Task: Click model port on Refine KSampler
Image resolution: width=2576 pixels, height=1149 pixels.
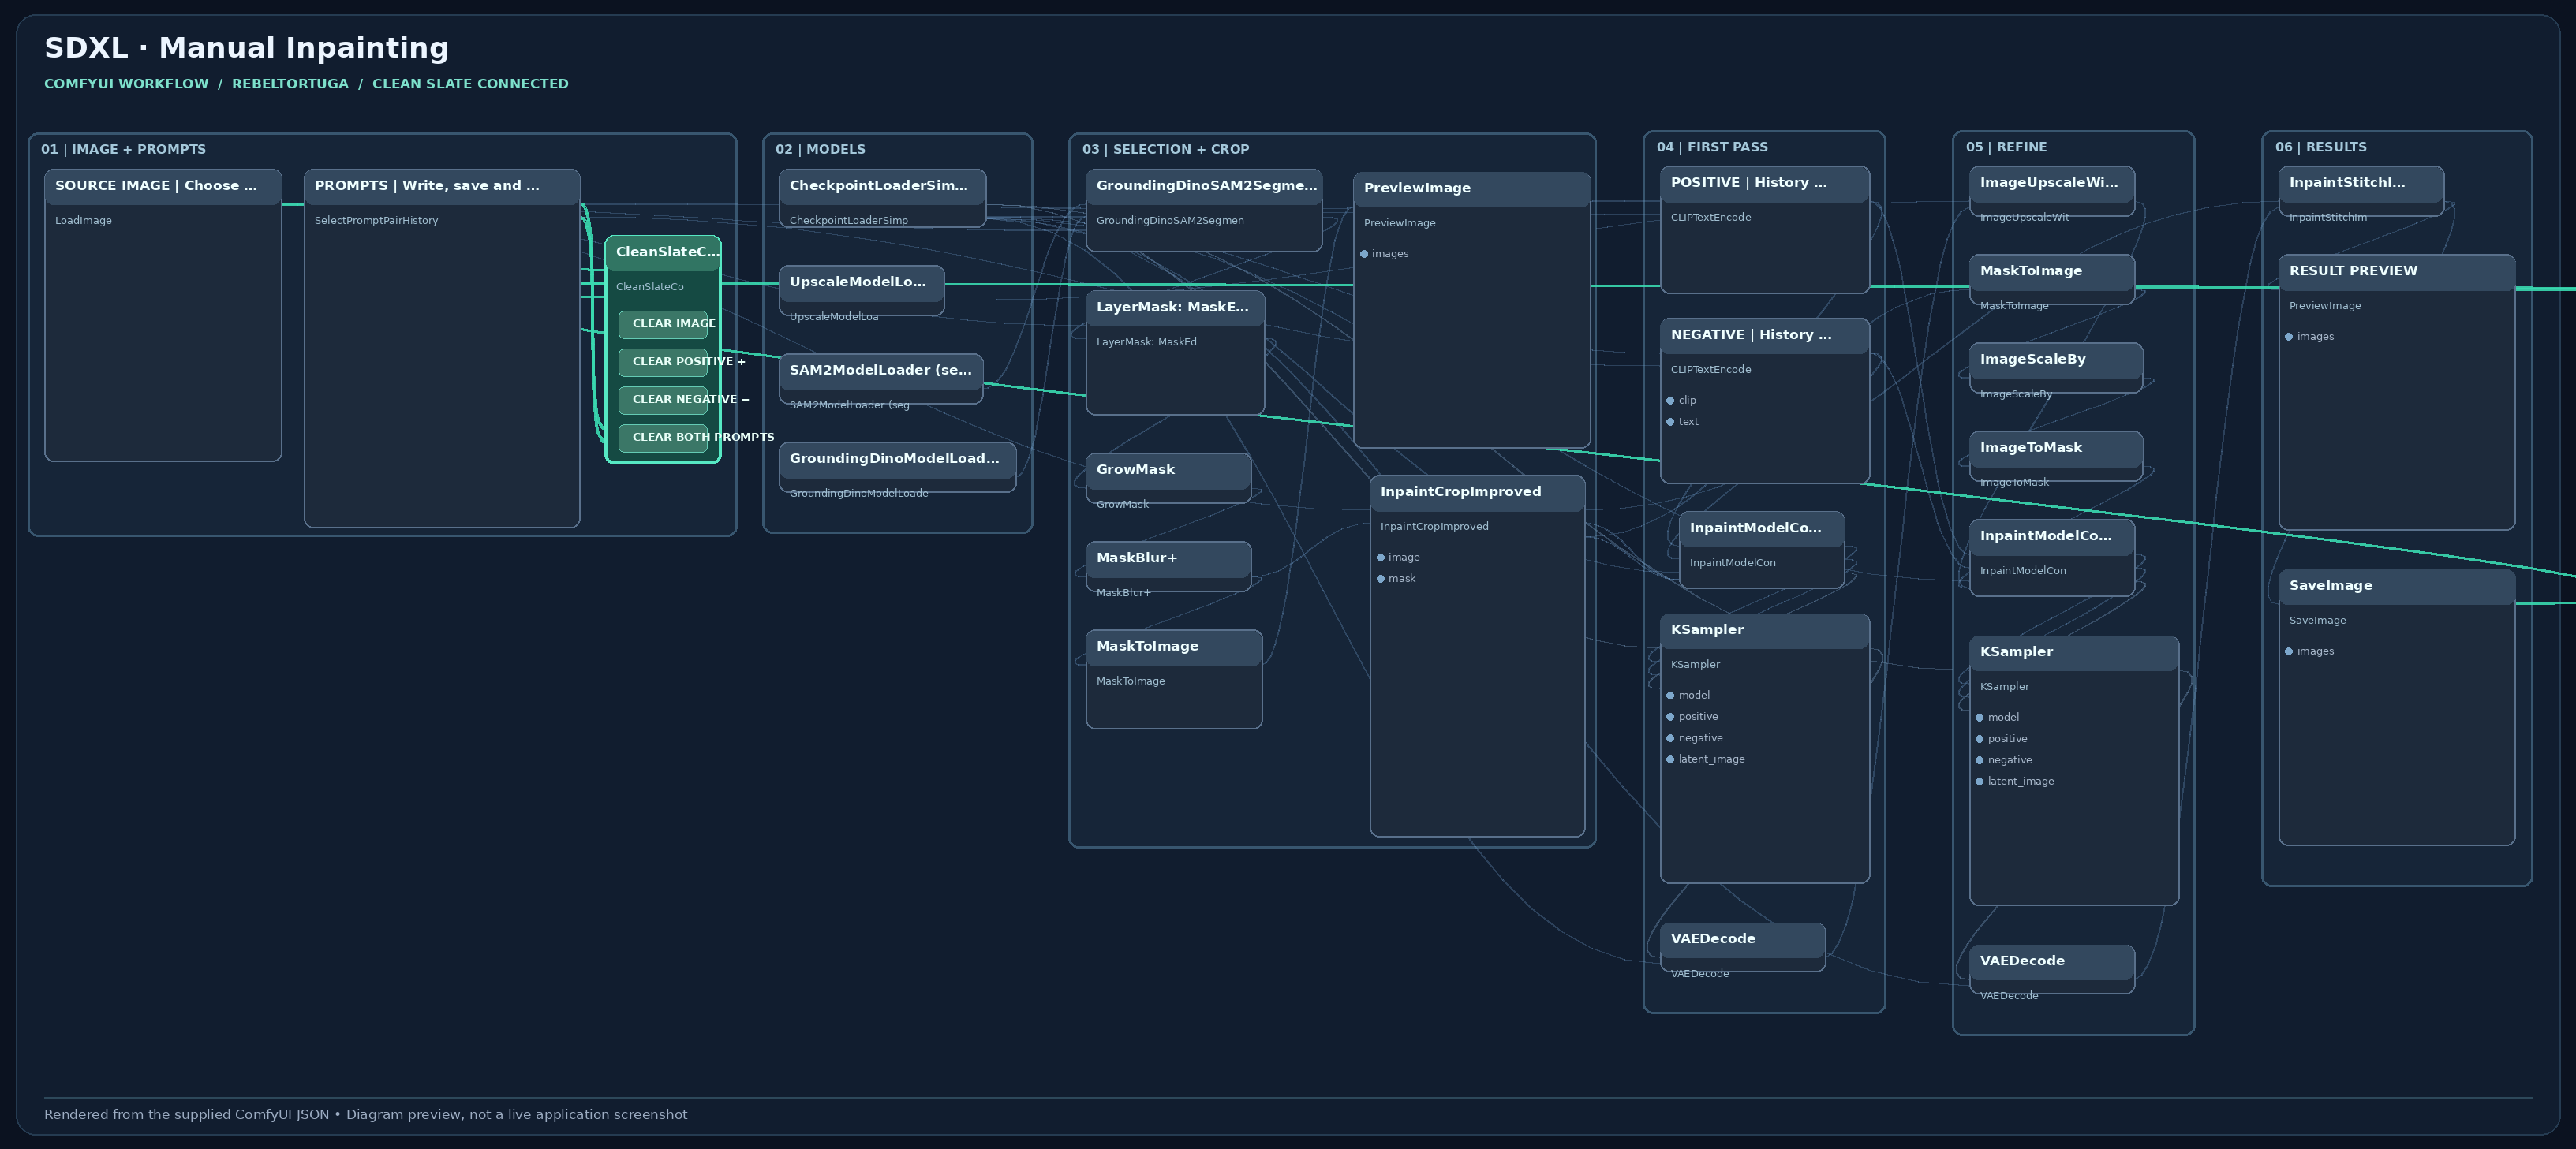Action: pos(1980,718)
